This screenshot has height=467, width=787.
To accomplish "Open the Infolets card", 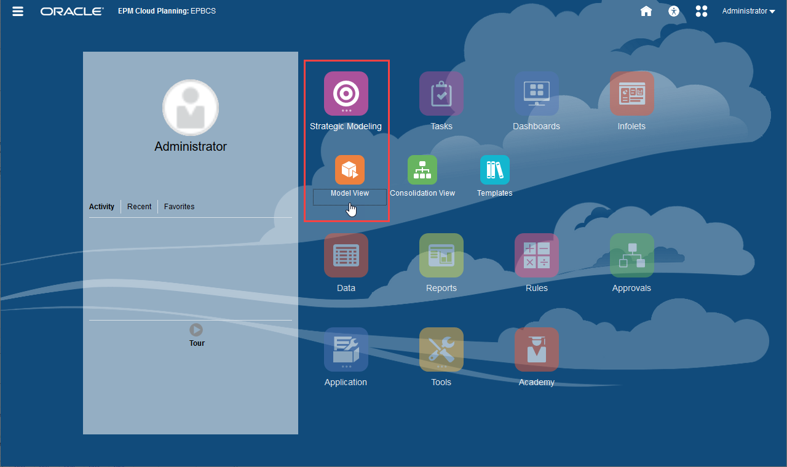I will pyautogui.click(x=631, y=94).
